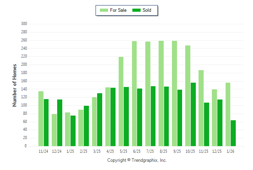
Task: Click the 11/25 x-axis label
Action: (204, 151)
